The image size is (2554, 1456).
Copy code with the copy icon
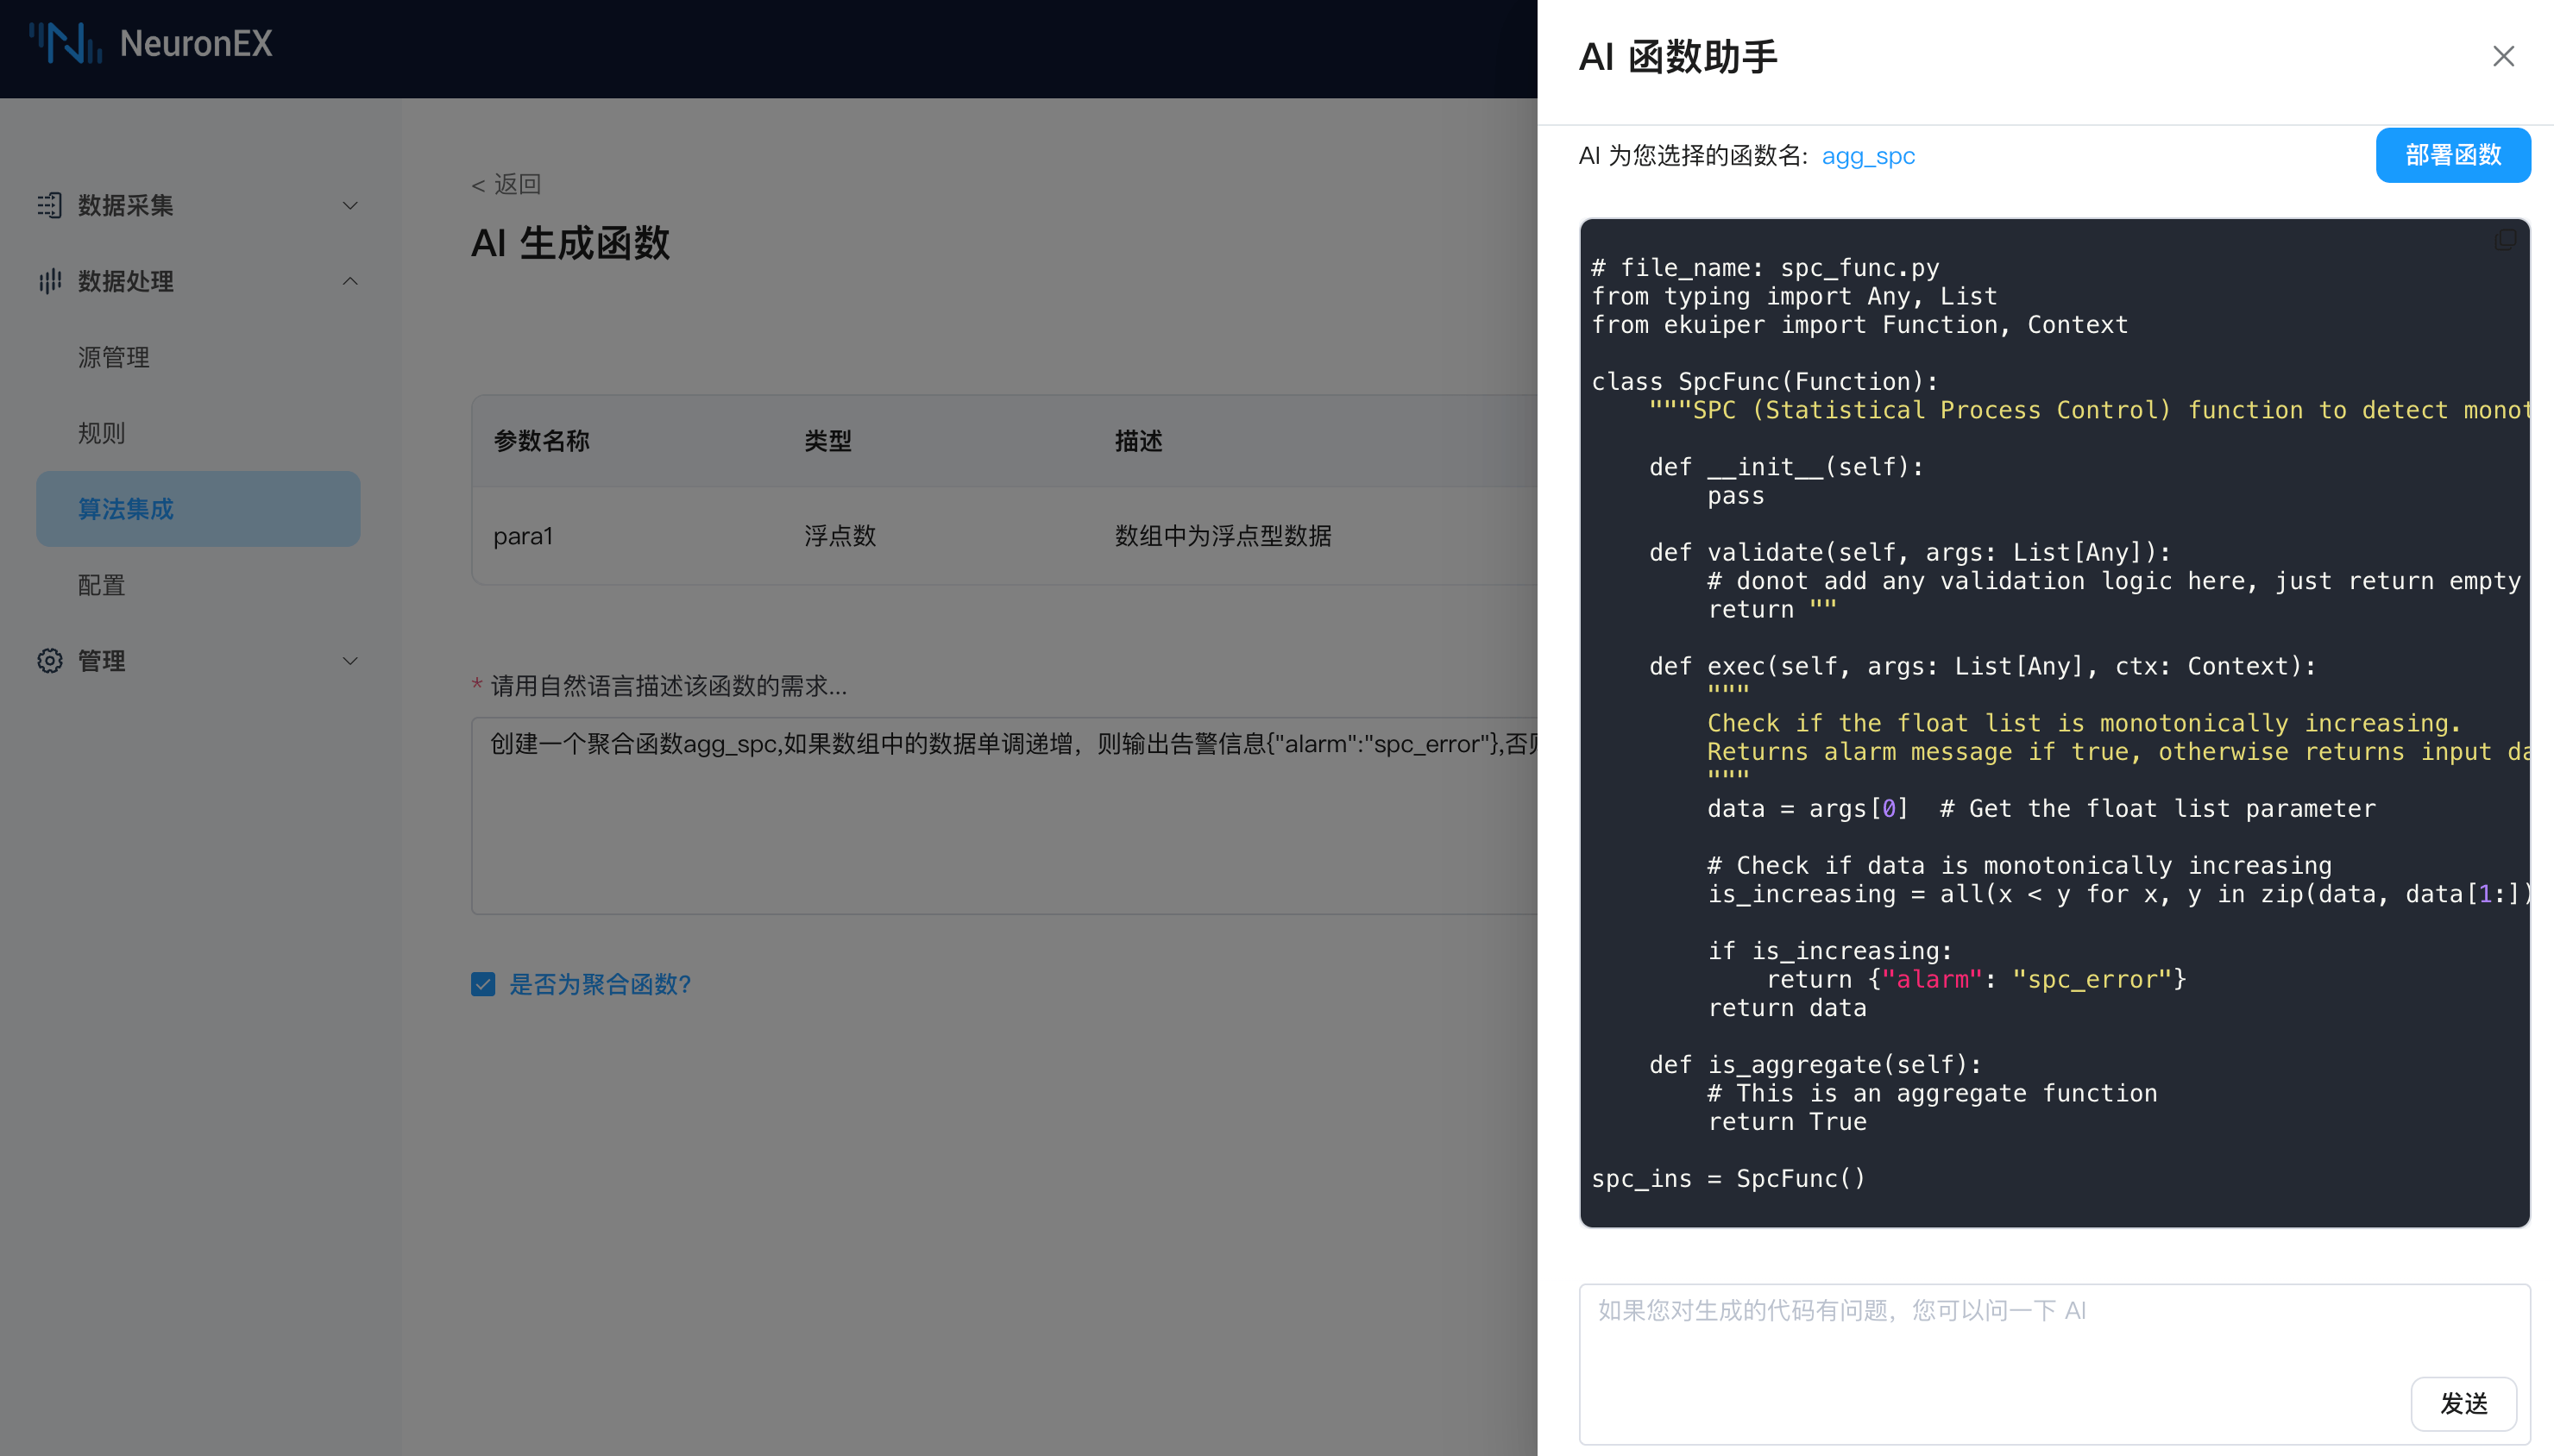[x=2505, y=240]
